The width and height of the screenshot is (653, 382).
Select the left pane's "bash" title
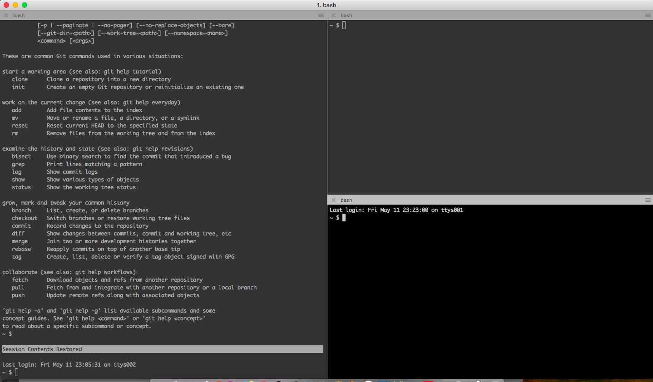pos(19,15)
